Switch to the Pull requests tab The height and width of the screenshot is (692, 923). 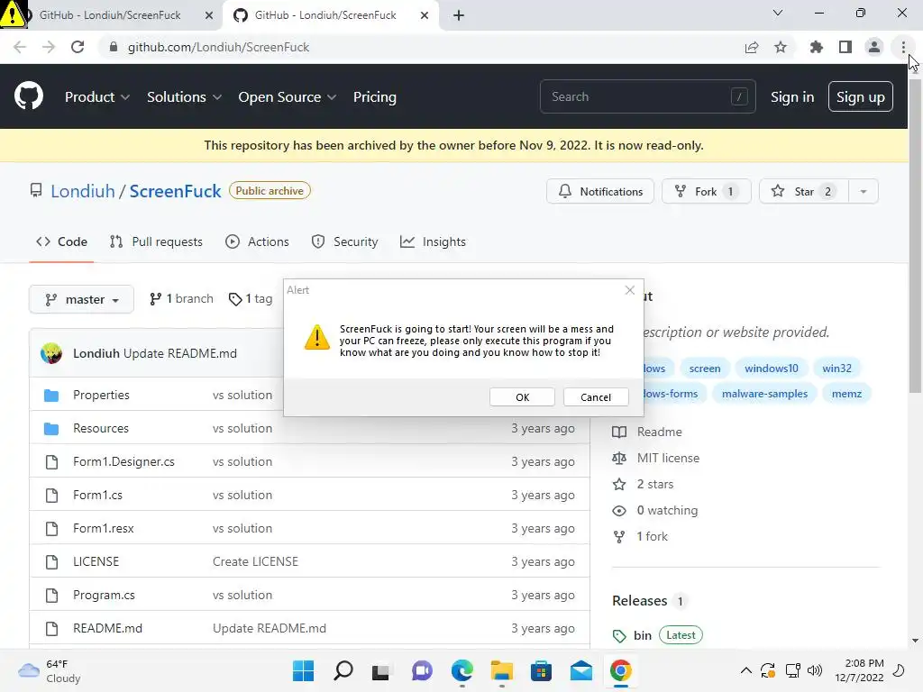click(156, 241)
